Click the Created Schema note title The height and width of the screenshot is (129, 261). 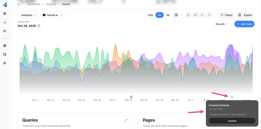click(x=219, y=105)
